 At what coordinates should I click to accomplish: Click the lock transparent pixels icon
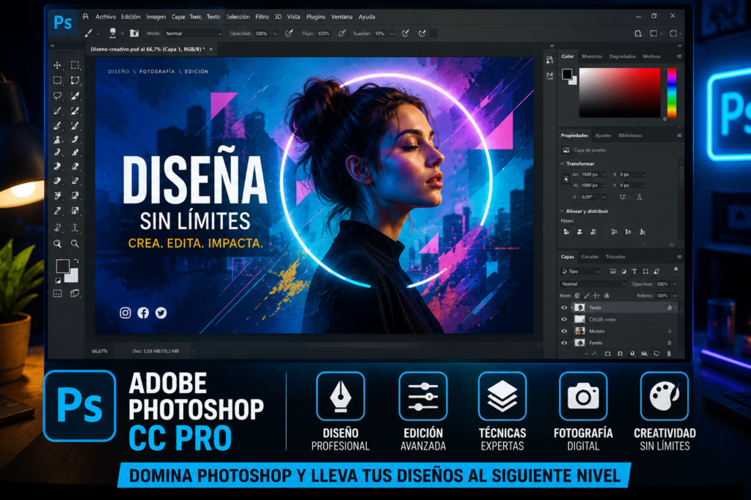[577, 296]
